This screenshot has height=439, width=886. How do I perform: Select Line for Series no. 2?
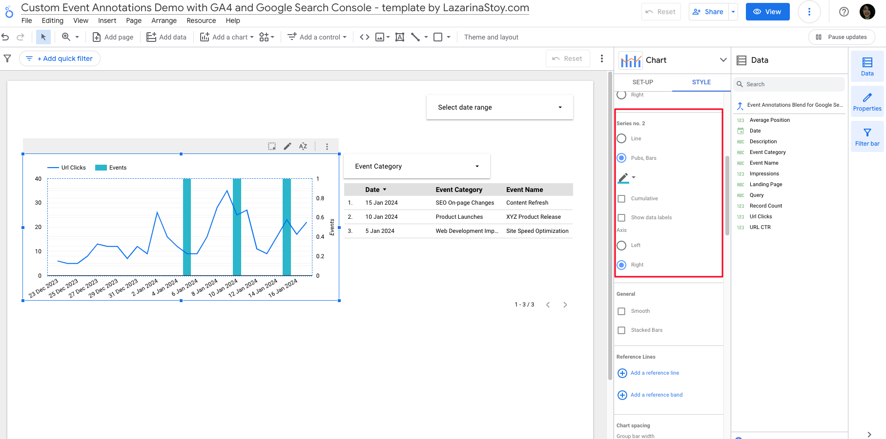click(x=621, y=138)
